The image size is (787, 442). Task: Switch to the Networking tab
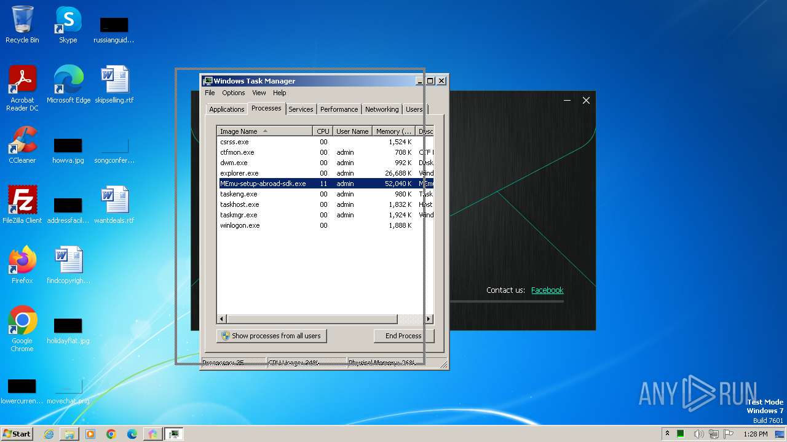[x=382, y=109]
